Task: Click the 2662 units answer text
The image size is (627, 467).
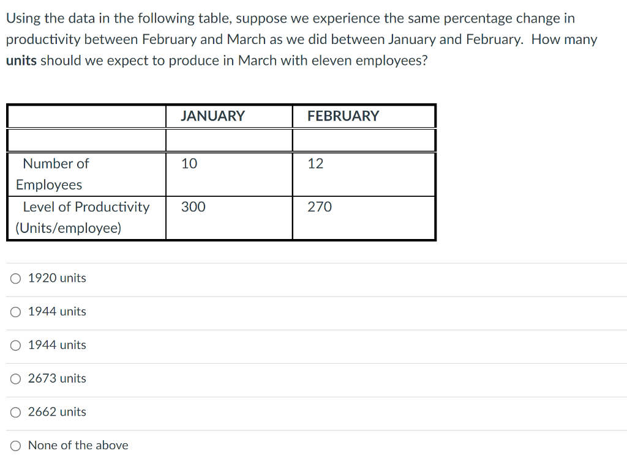Action: tap(56, 412)
